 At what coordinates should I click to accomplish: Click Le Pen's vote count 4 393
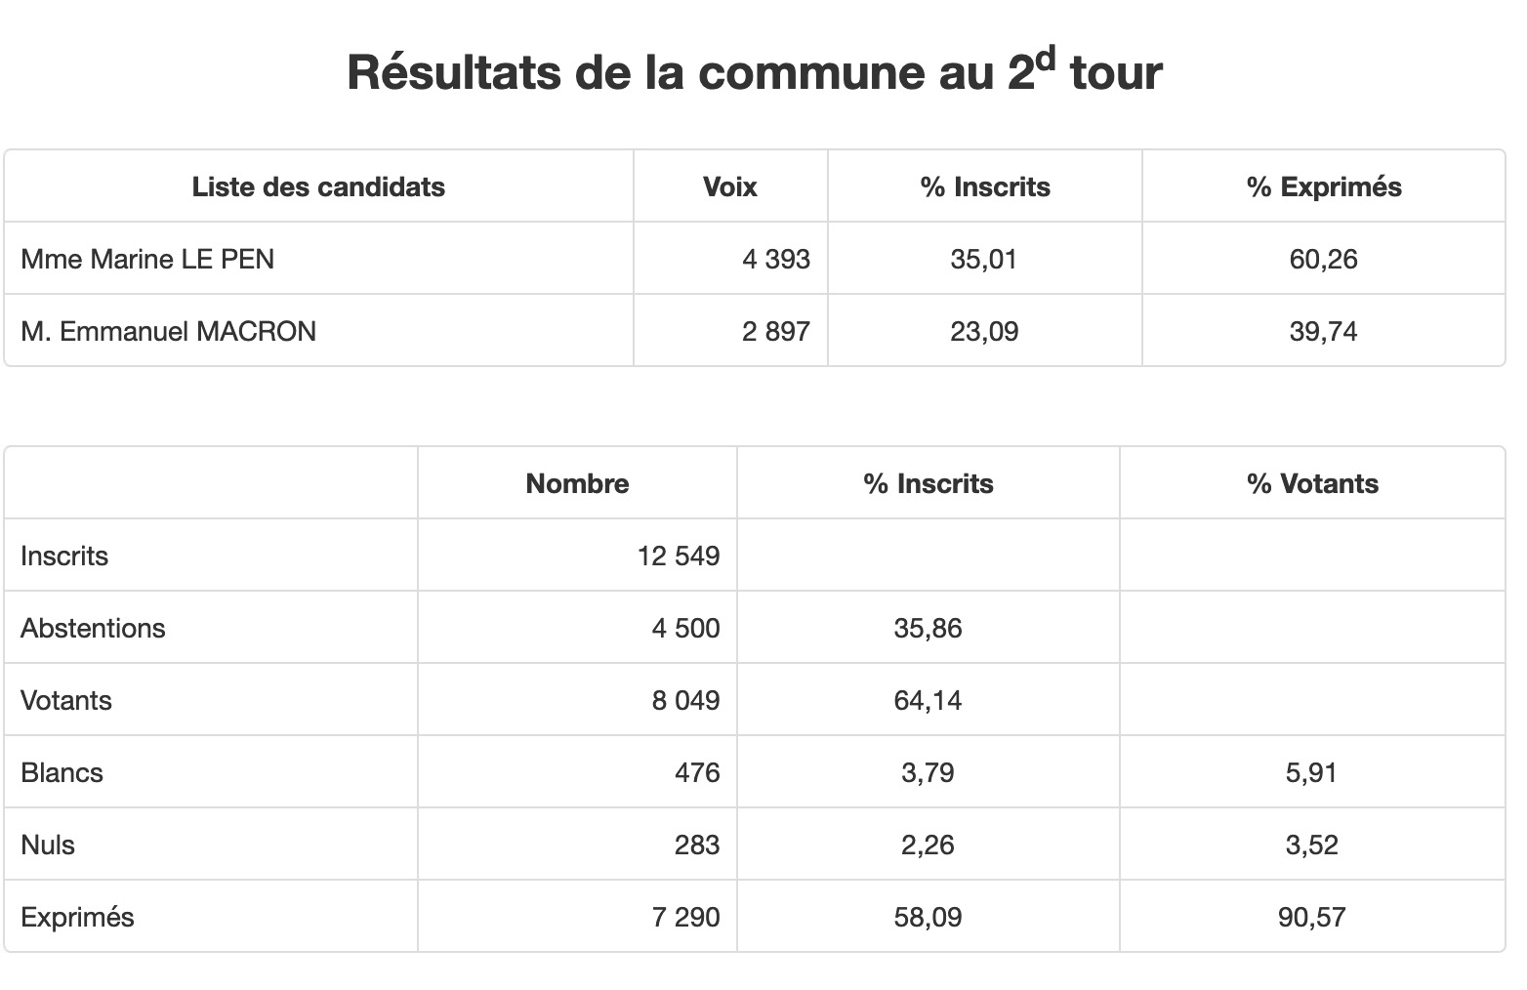(776, 259)
